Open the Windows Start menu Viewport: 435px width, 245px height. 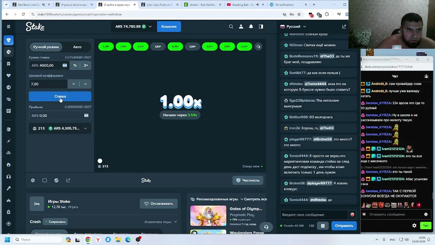pos(7,240)
